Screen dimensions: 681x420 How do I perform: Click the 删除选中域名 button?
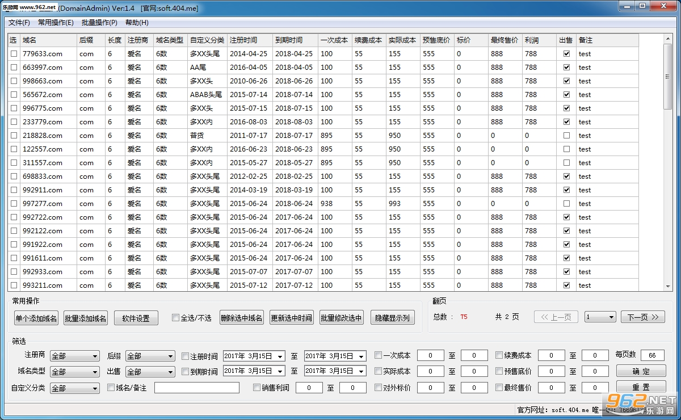[242, 318]
